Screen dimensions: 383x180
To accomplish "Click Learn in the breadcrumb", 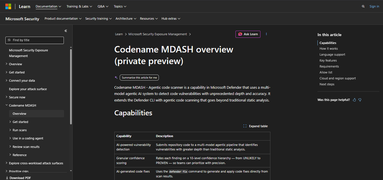I will coord(119,34).
